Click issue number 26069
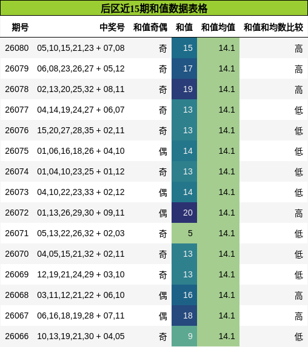The width and height of the screenshot is (308, 347). 17,274
